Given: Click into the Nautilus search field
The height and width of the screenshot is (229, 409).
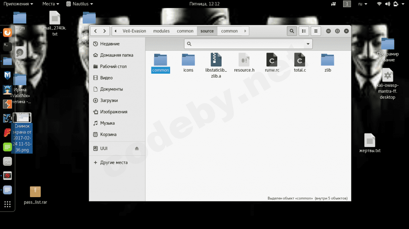Looking at the screenshot, I should [248, 44].
